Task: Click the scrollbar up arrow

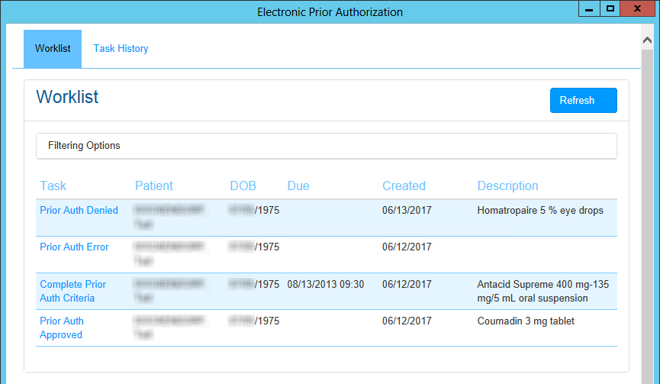Action: pyautogui.click(x=647, y=40)
